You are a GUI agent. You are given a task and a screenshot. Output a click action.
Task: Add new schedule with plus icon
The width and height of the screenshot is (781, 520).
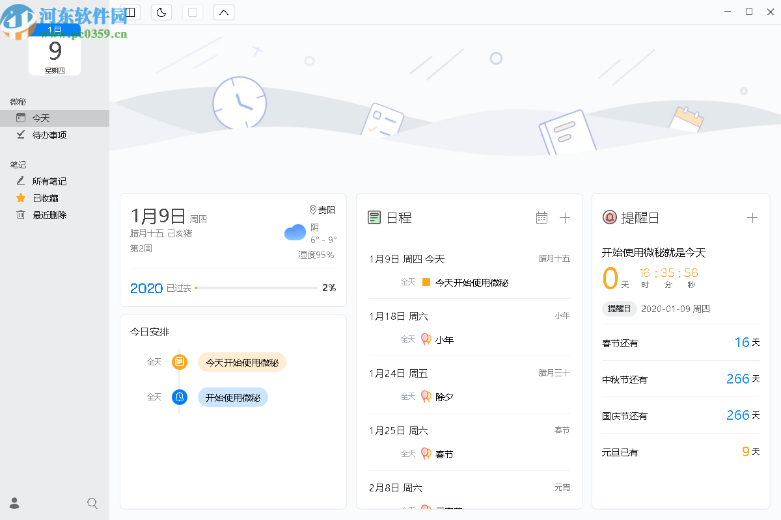tap(565, 218)
